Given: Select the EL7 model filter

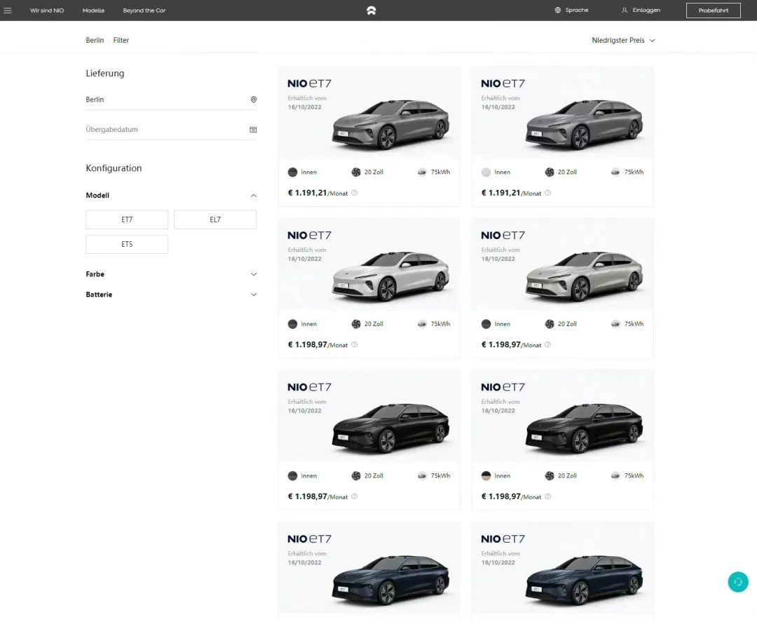Looking at the screenshot, I should point(215,219).
